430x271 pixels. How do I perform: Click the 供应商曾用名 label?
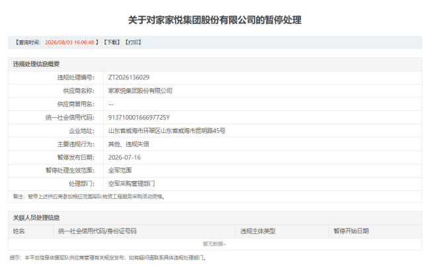pyautogui.click(x=75, y=104)
